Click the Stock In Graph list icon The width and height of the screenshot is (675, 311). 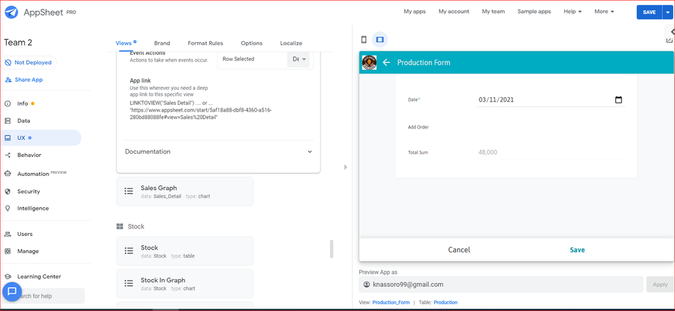(x=129, y=283)
